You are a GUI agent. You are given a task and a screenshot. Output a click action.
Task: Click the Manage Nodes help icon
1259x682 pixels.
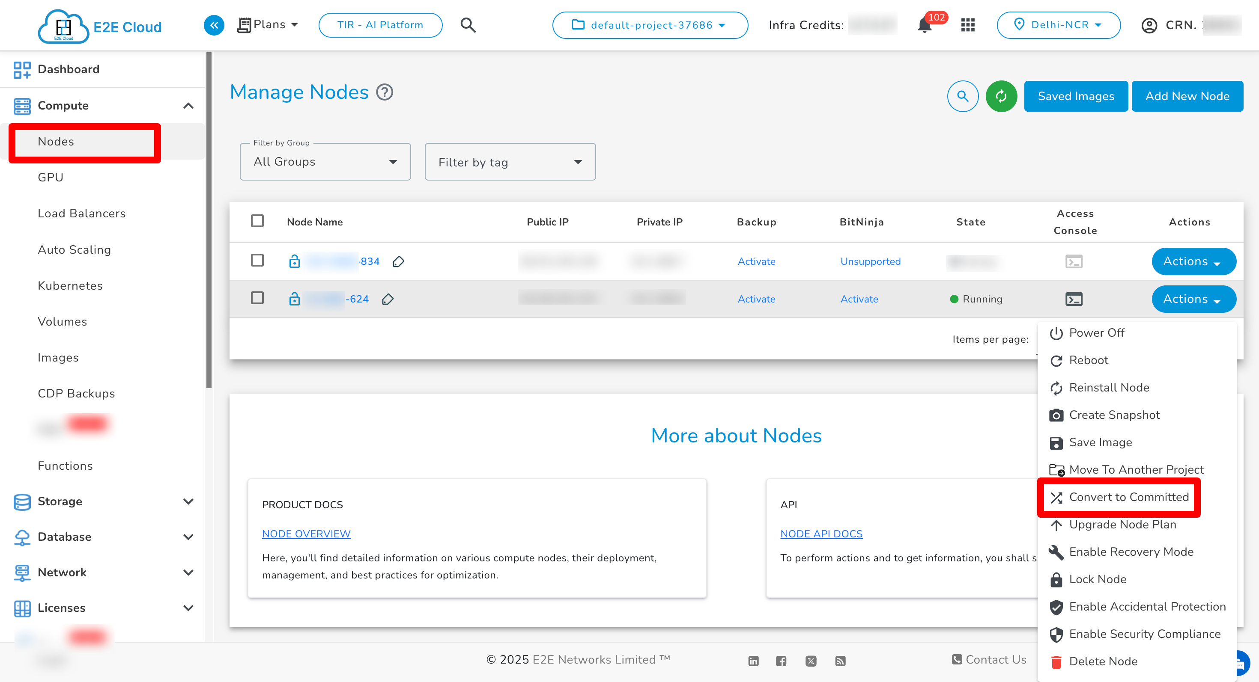[x=385, y=92]
